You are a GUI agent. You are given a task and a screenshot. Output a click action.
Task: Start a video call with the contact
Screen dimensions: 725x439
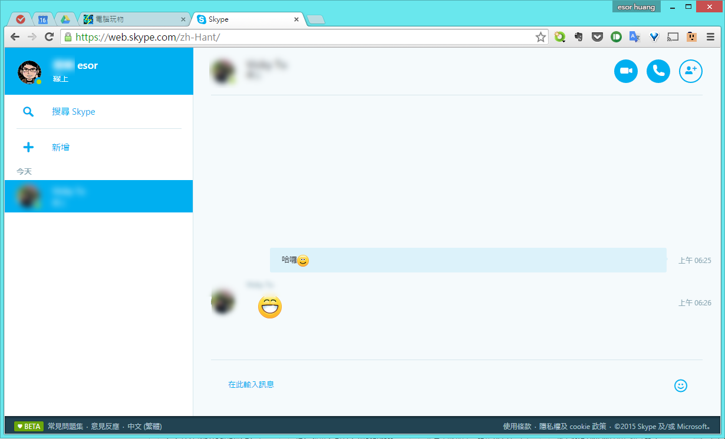point(626,71)
